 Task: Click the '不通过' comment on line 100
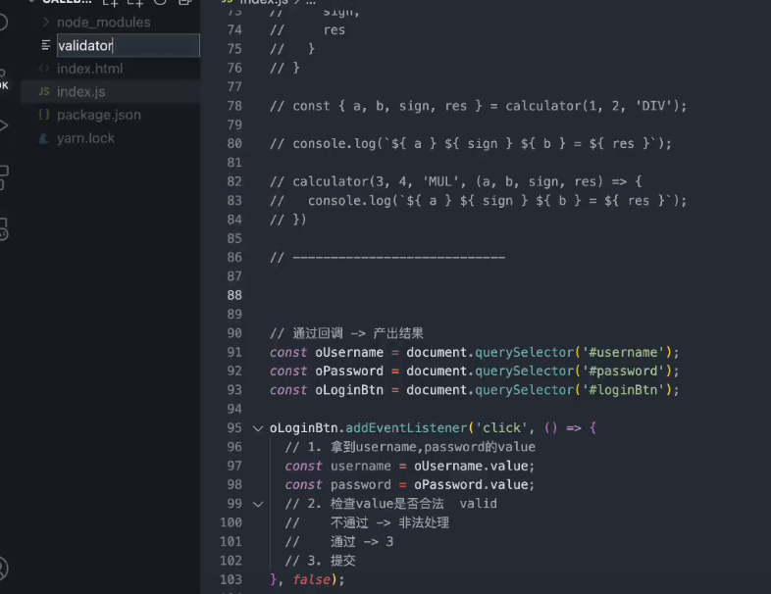[349, 522]
